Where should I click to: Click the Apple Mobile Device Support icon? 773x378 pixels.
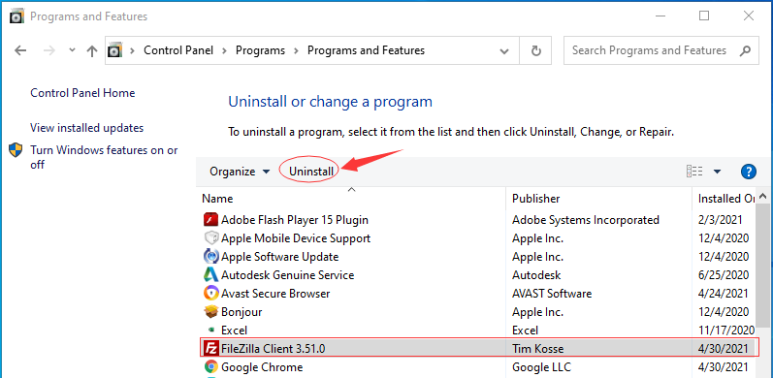point(211,238)
